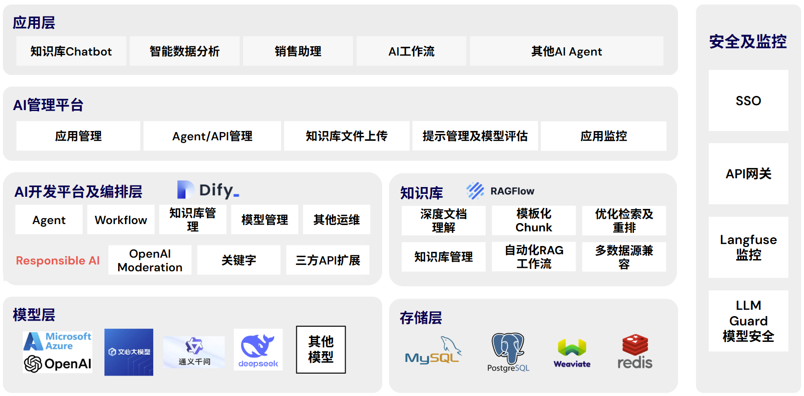Click the Dify logo

(x=208, y=190)
